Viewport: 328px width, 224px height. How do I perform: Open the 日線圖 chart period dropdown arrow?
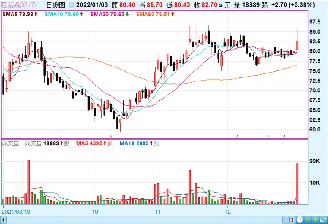point(71,5)
